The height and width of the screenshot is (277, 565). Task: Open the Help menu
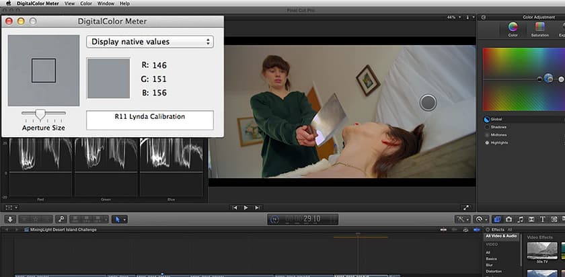tap(124, 3)
